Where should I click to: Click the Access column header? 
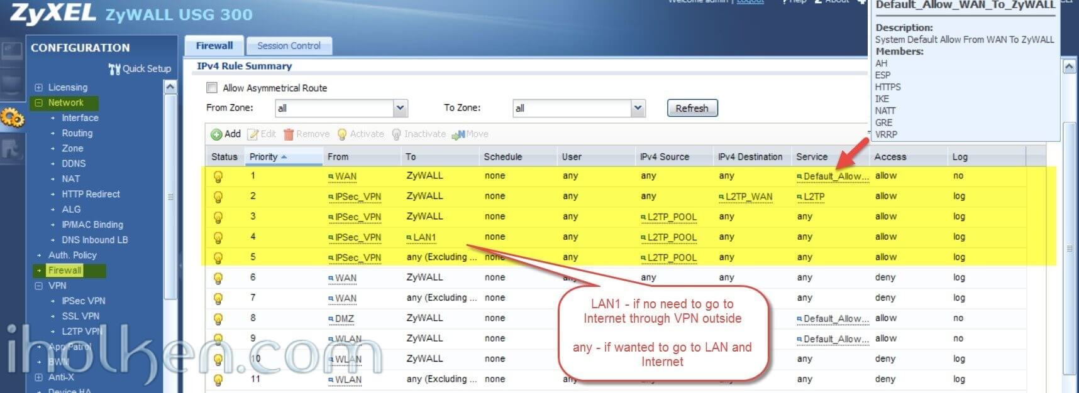(907, 156)
